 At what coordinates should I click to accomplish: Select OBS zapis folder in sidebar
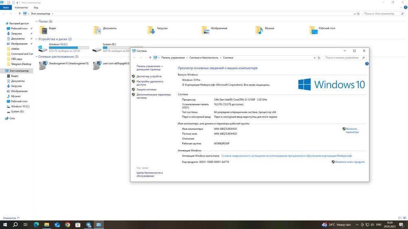click(16, 59)
